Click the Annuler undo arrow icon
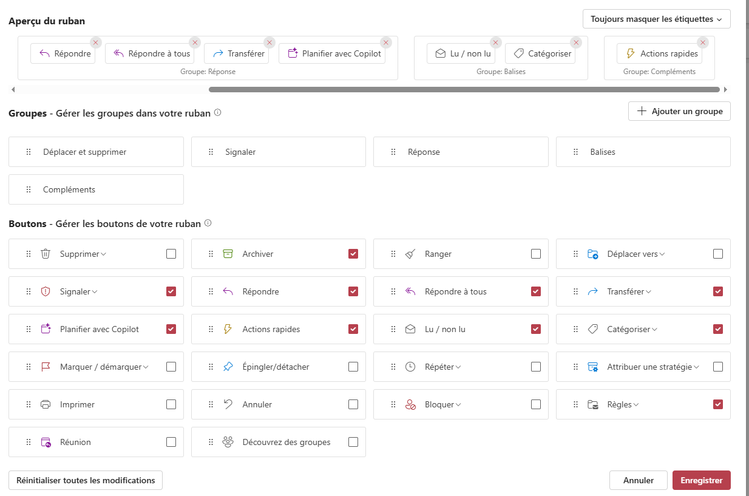The height and width of the screenshot is (496, 749). [x=228, y=404]
